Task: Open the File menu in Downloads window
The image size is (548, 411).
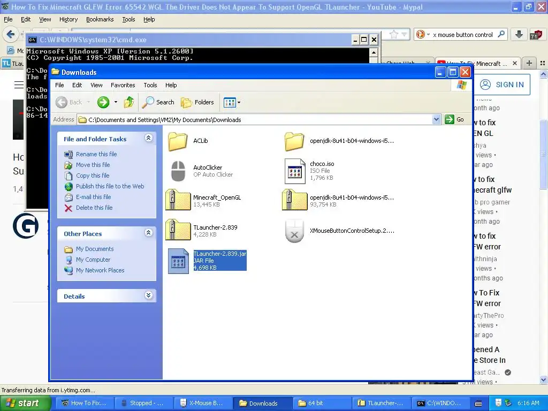Action: tap(59, 85)
